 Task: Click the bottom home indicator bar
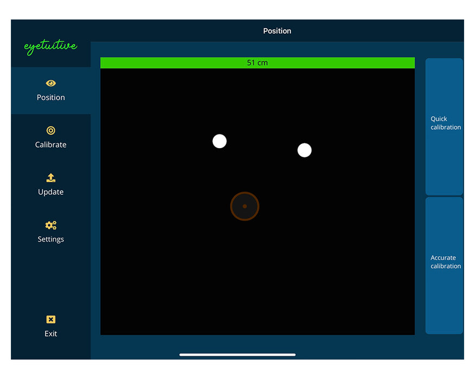click(237, 354)
